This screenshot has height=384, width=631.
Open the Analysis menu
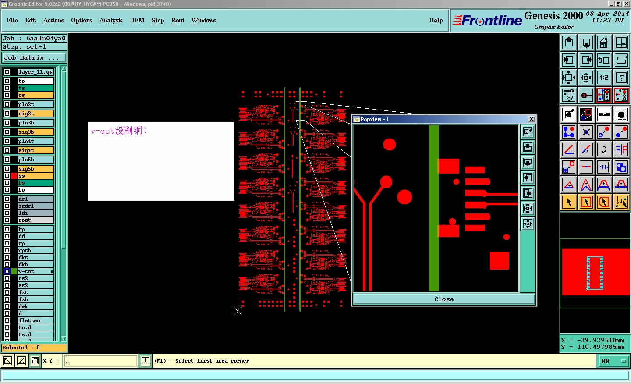(x=111, y=21)
